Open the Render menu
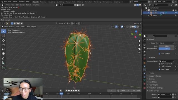 pyautogui.click(x=15, y=2)
